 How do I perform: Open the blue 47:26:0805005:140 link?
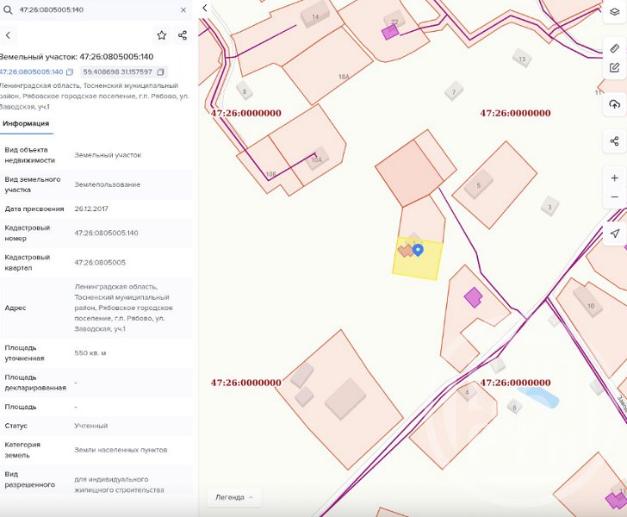click(x=31, y=72)
